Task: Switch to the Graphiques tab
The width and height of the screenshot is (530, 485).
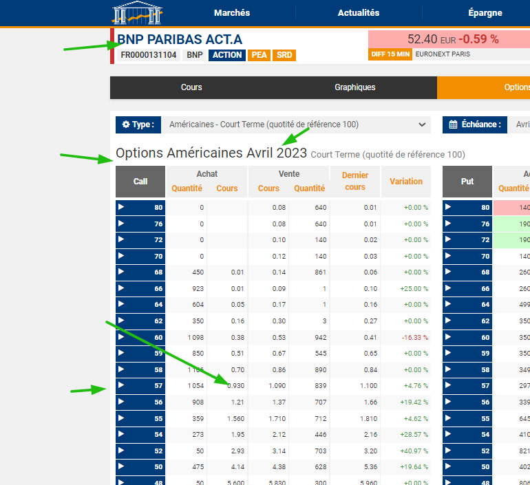Action: [355, 87]
